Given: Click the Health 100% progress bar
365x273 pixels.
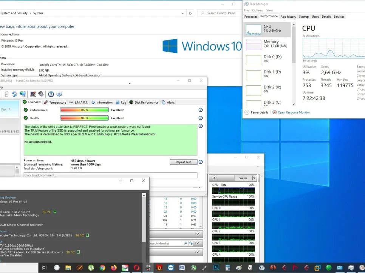Looking at the screenshot, I should [84, 118].
